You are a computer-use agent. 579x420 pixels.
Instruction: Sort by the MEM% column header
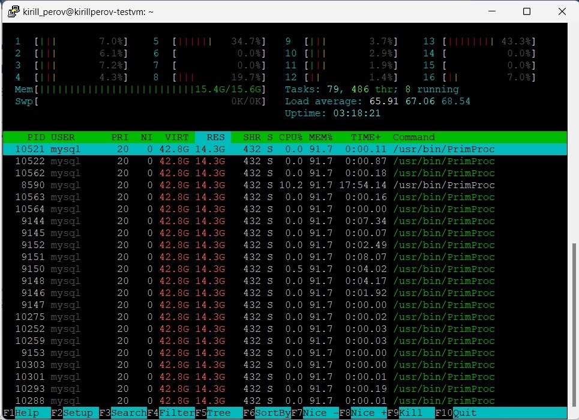point(320,137)
